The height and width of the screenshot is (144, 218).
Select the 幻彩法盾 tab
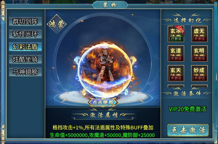(25, 47)
